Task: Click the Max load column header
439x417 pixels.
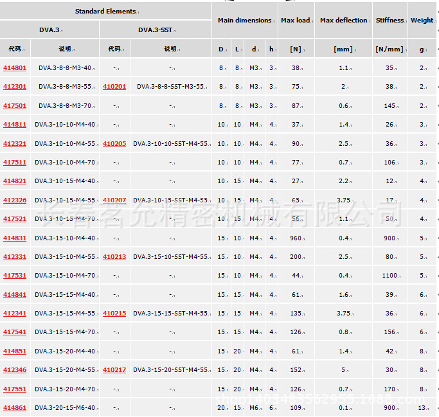Action: [x=296, y=21]
